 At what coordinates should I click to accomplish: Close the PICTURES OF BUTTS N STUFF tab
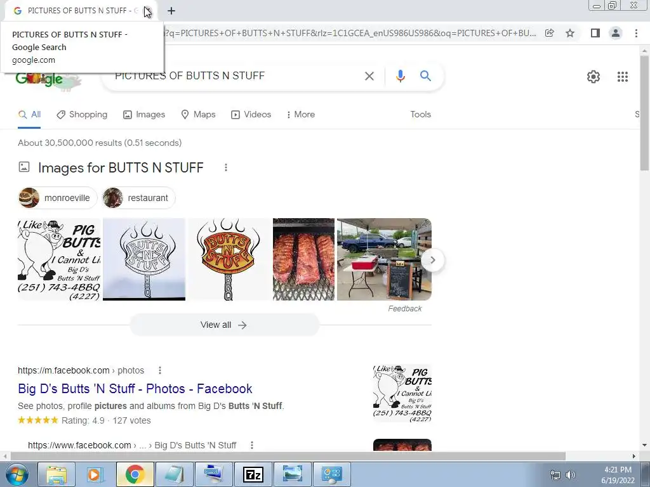point(148,11)
